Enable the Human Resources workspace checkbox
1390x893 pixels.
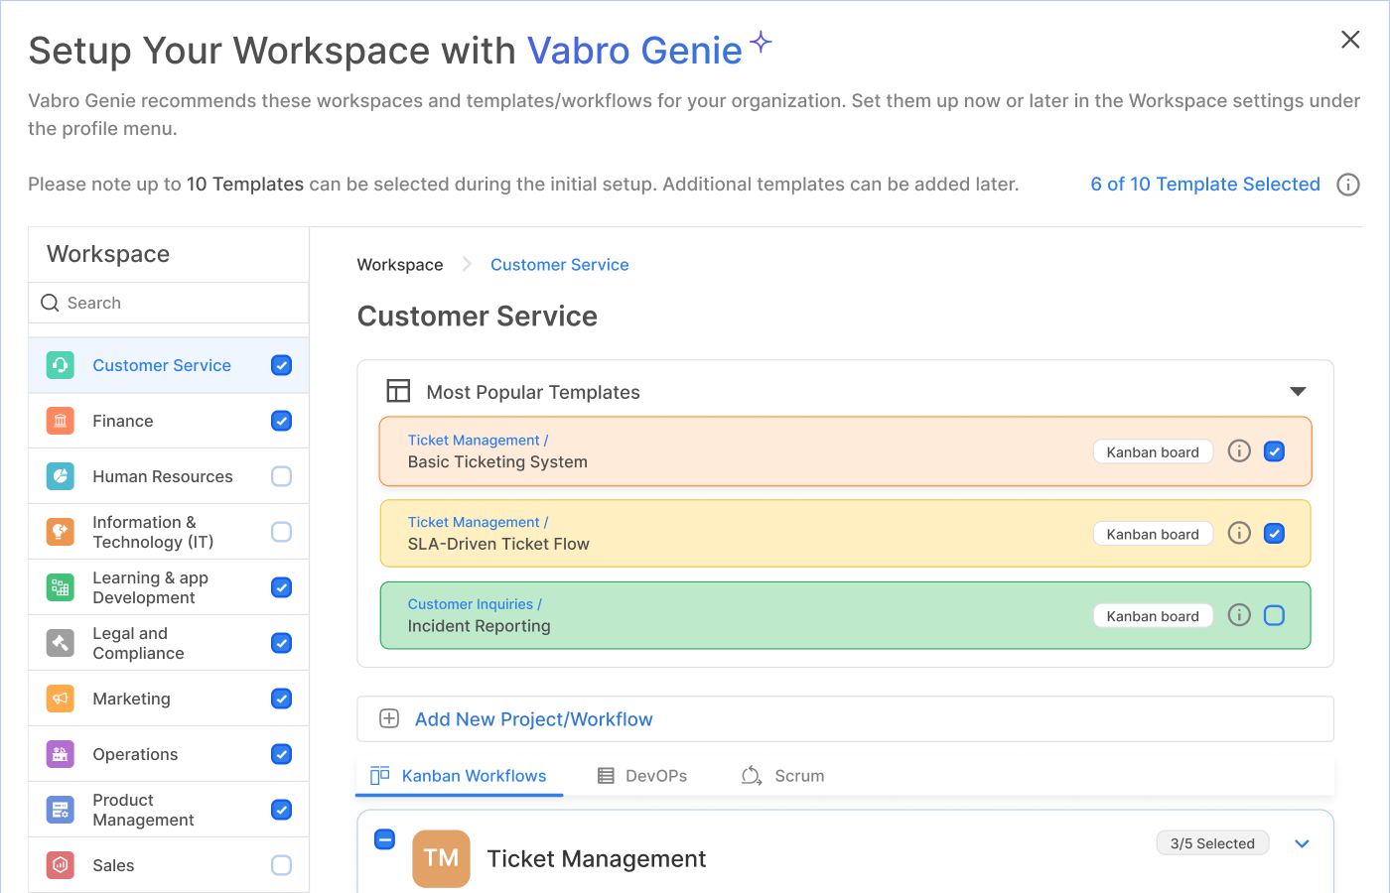pos(282,476)
